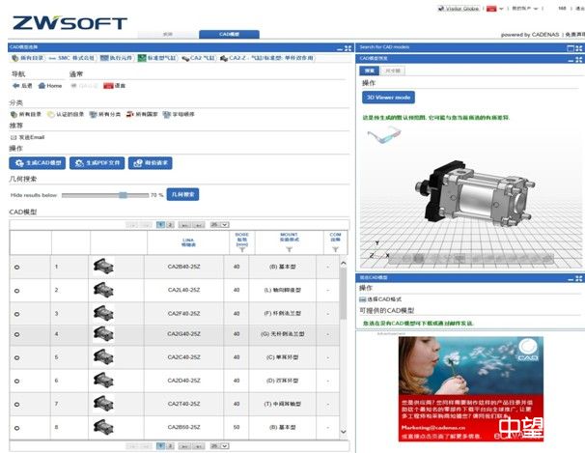Click the 3D Viewer mode button

pos(388,97)
